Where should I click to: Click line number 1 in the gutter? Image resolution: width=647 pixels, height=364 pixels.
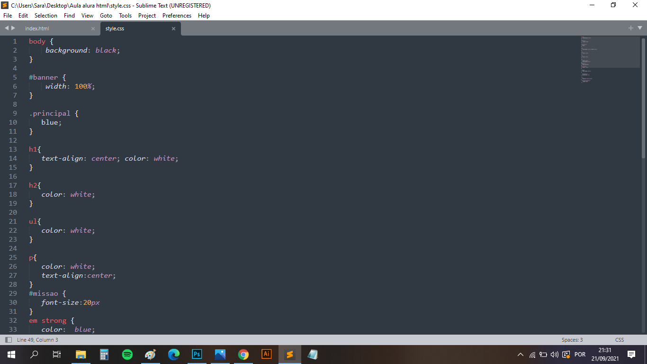click(15, 41)
